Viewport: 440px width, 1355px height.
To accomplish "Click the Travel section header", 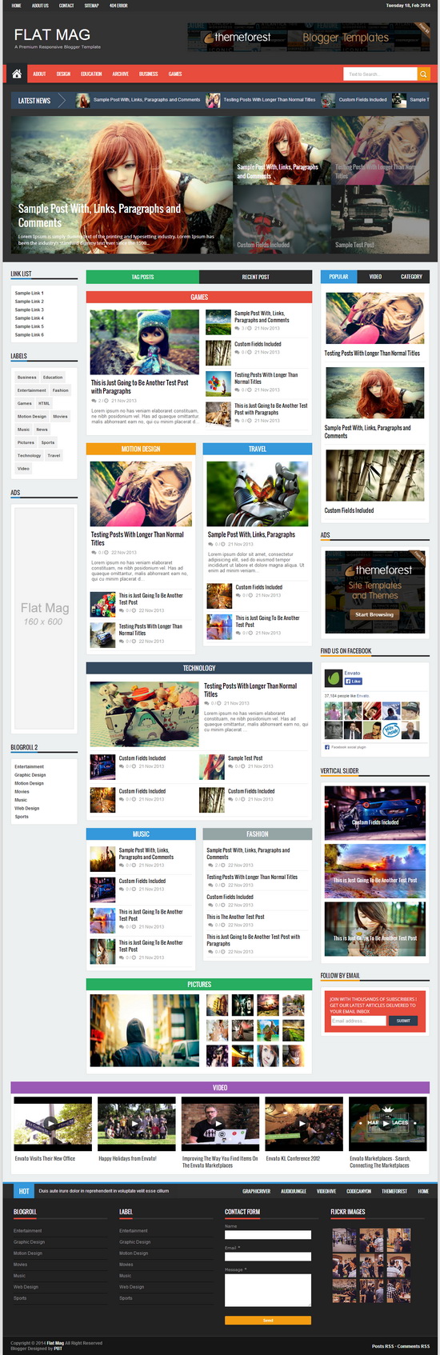I will [258, 449].
